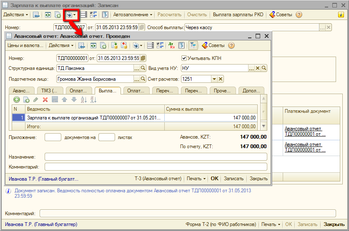Click the Dt/Kt postings icon
The height and width of the screenshot is (231, 349).
tap(171, 45)
